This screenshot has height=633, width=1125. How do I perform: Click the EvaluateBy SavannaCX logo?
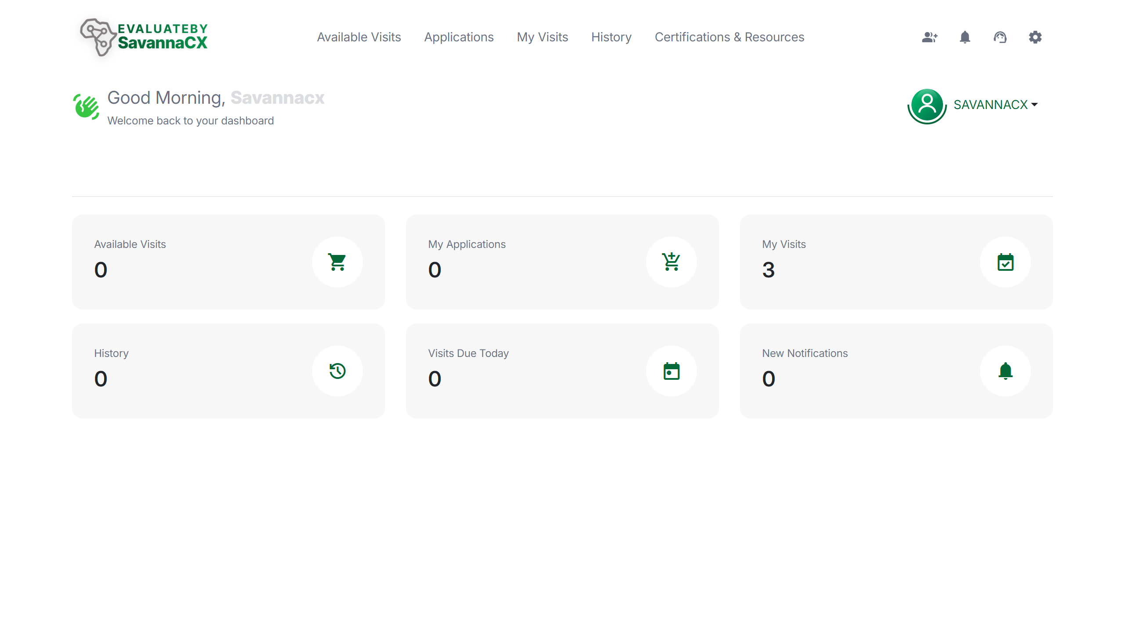coord(143,37)
